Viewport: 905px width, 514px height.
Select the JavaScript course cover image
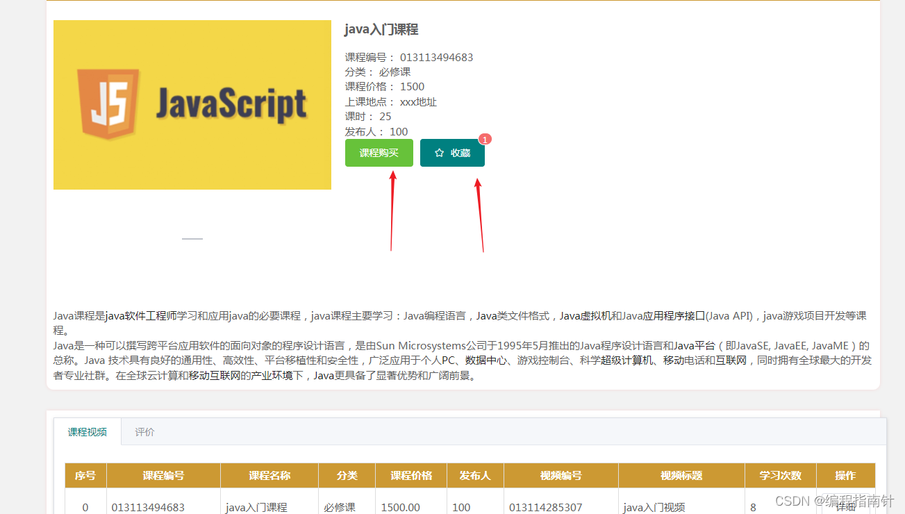point(192,105)
